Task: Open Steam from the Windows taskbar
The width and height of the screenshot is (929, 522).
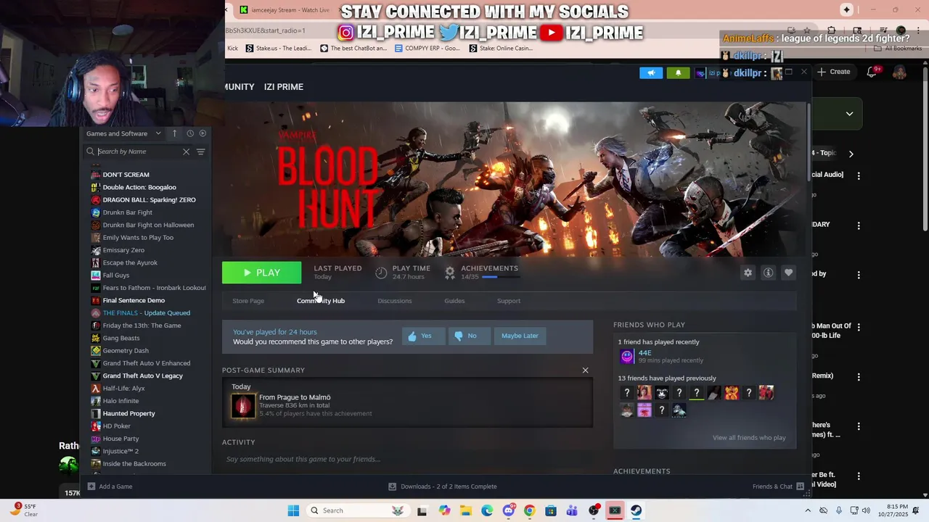Action: click(636, 510)
